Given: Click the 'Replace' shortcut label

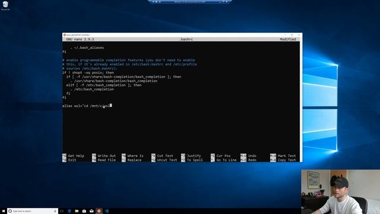Looking at the screenshot, I should point(135,160).
